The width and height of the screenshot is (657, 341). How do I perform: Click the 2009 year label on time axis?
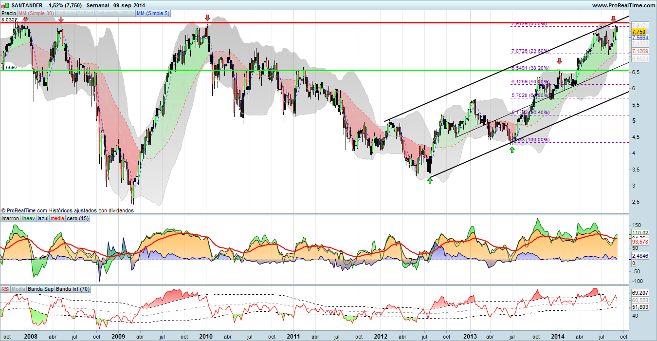pos(118,336)
